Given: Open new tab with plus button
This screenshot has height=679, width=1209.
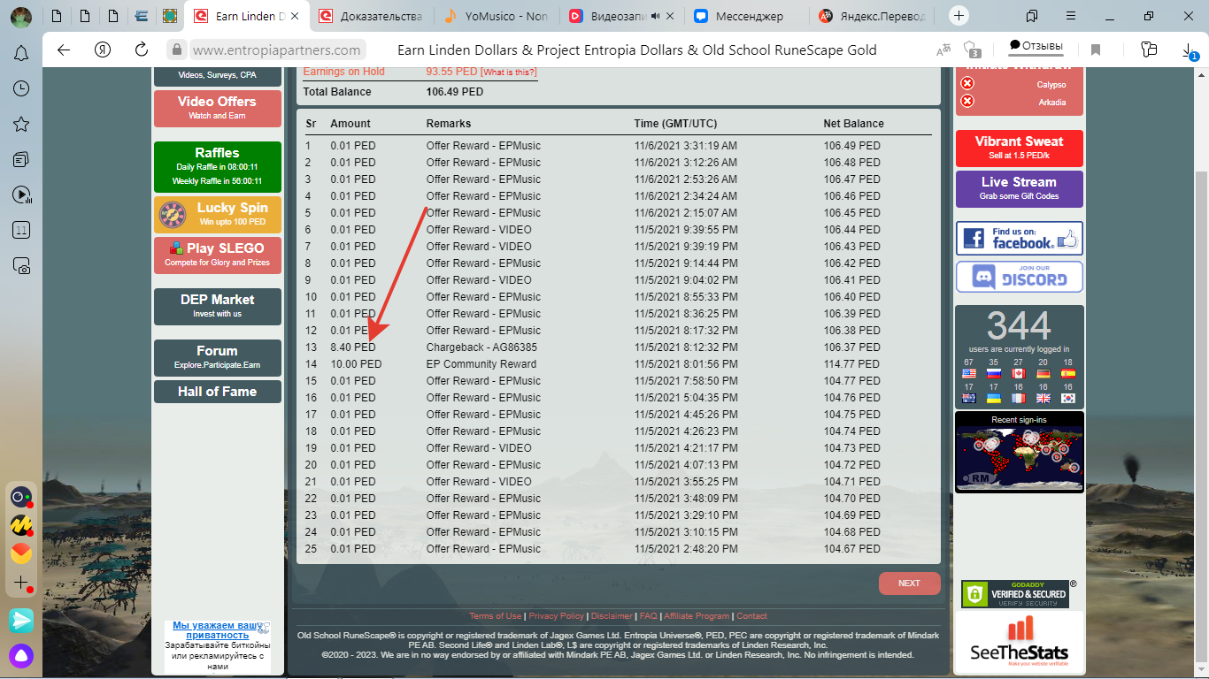Looking at the screenshot, I should point(959,16).
